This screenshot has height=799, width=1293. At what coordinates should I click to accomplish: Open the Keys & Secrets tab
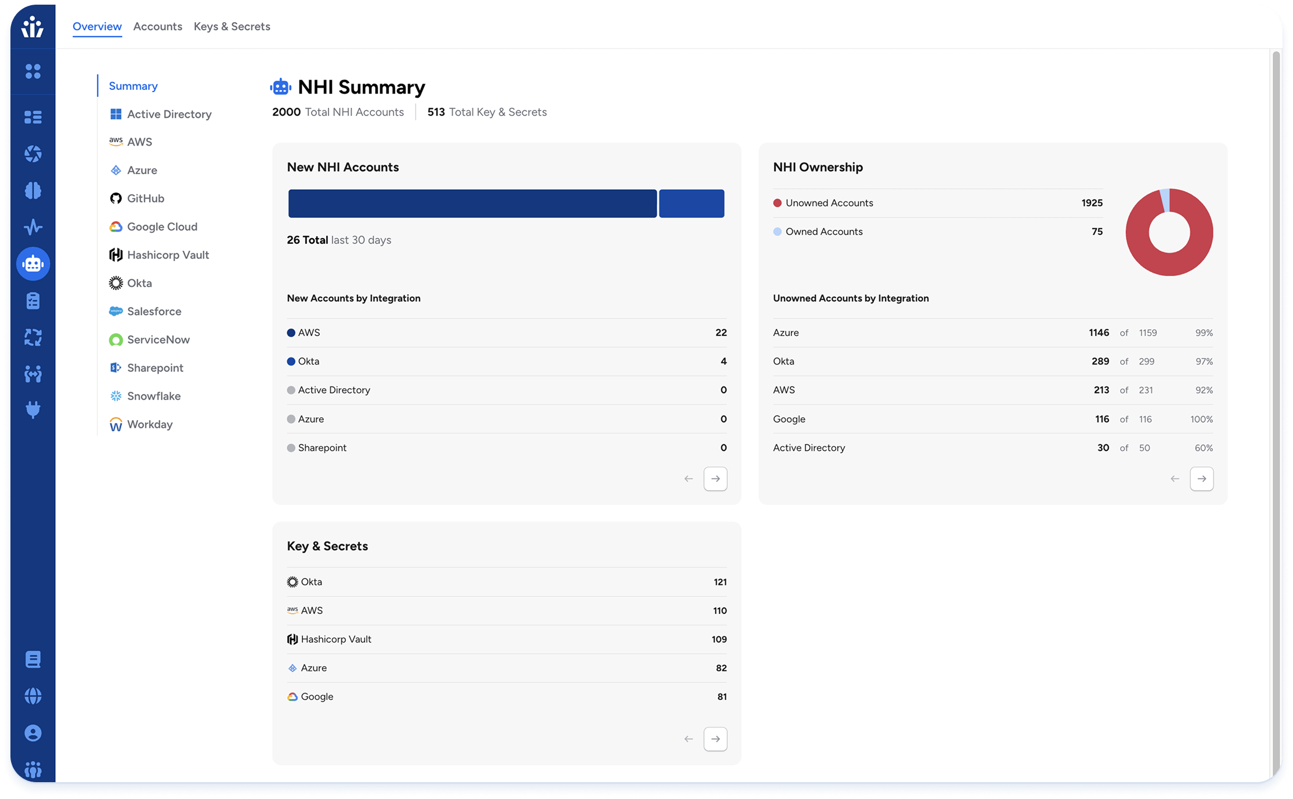232,27
